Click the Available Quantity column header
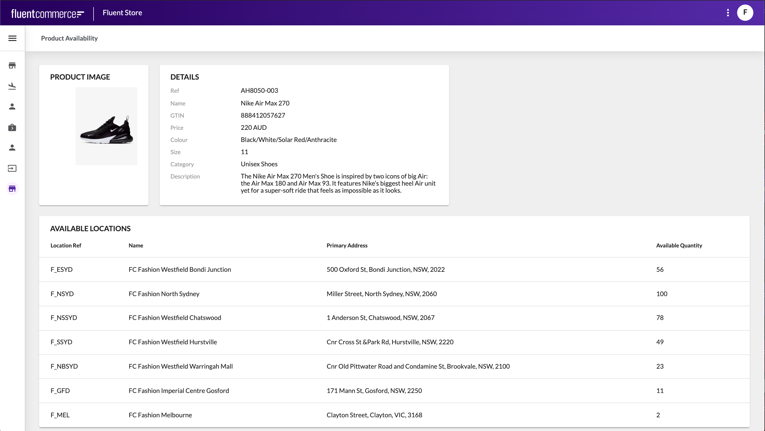Viewport: 765px width, 431px height. click(679, 245)
